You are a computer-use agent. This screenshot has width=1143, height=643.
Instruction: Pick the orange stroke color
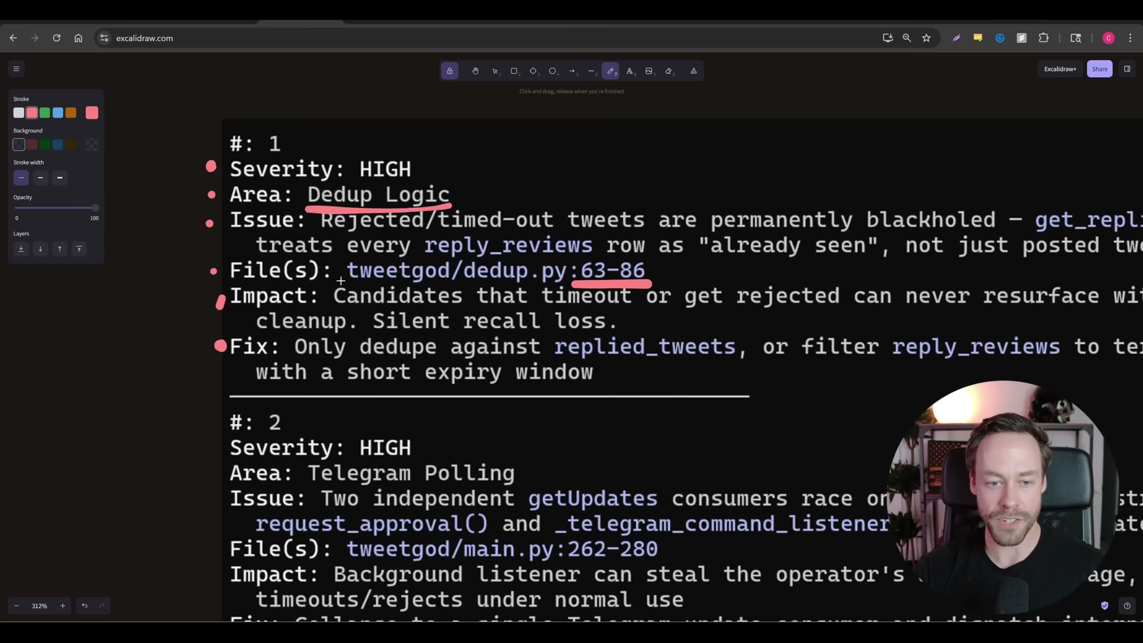[71, 113]
